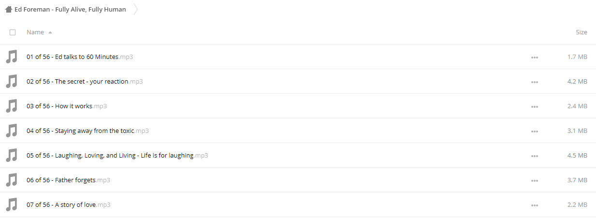Click music note icon for The secret - your reaction
Image resolution: width=596 pixels, height=218 pixels.
[x=12, y=81]
